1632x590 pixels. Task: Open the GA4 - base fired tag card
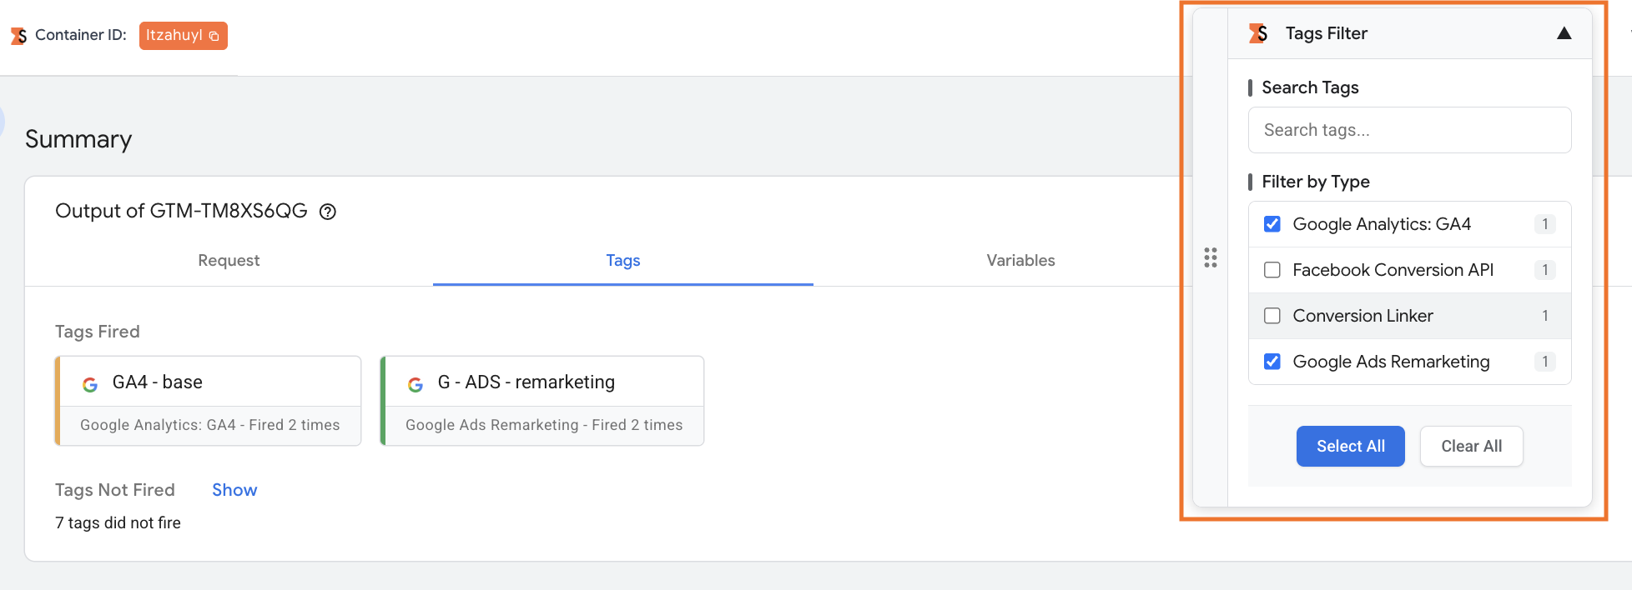(208, 401)
